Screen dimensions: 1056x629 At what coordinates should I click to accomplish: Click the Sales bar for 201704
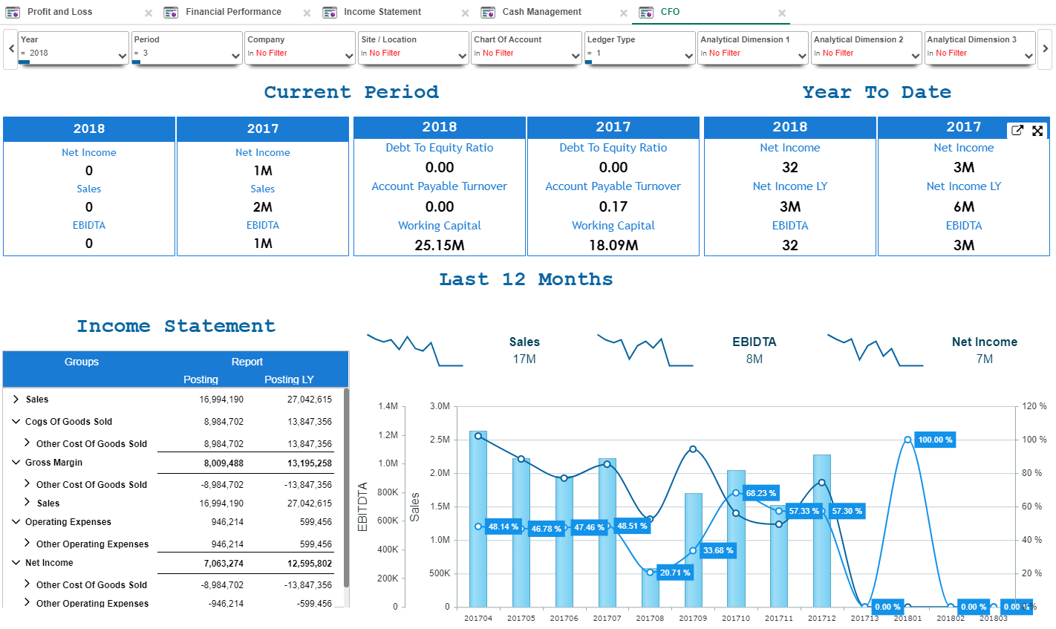coord(478,518)
